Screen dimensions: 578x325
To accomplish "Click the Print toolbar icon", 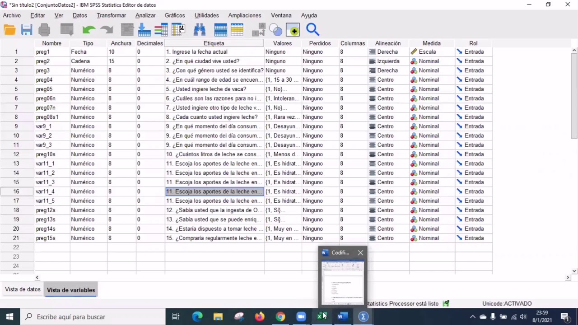I will coord(44,30).
